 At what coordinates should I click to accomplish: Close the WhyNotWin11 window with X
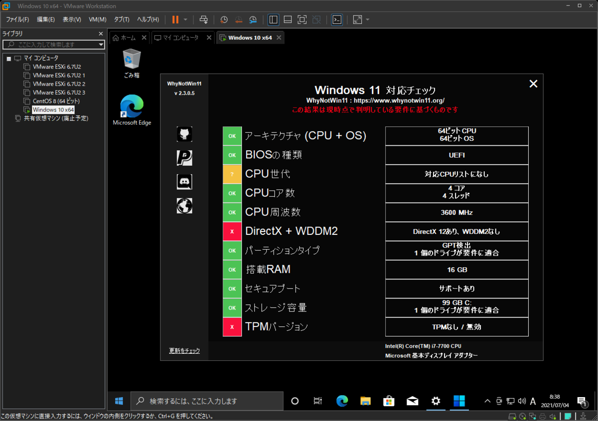pos(533,84)
